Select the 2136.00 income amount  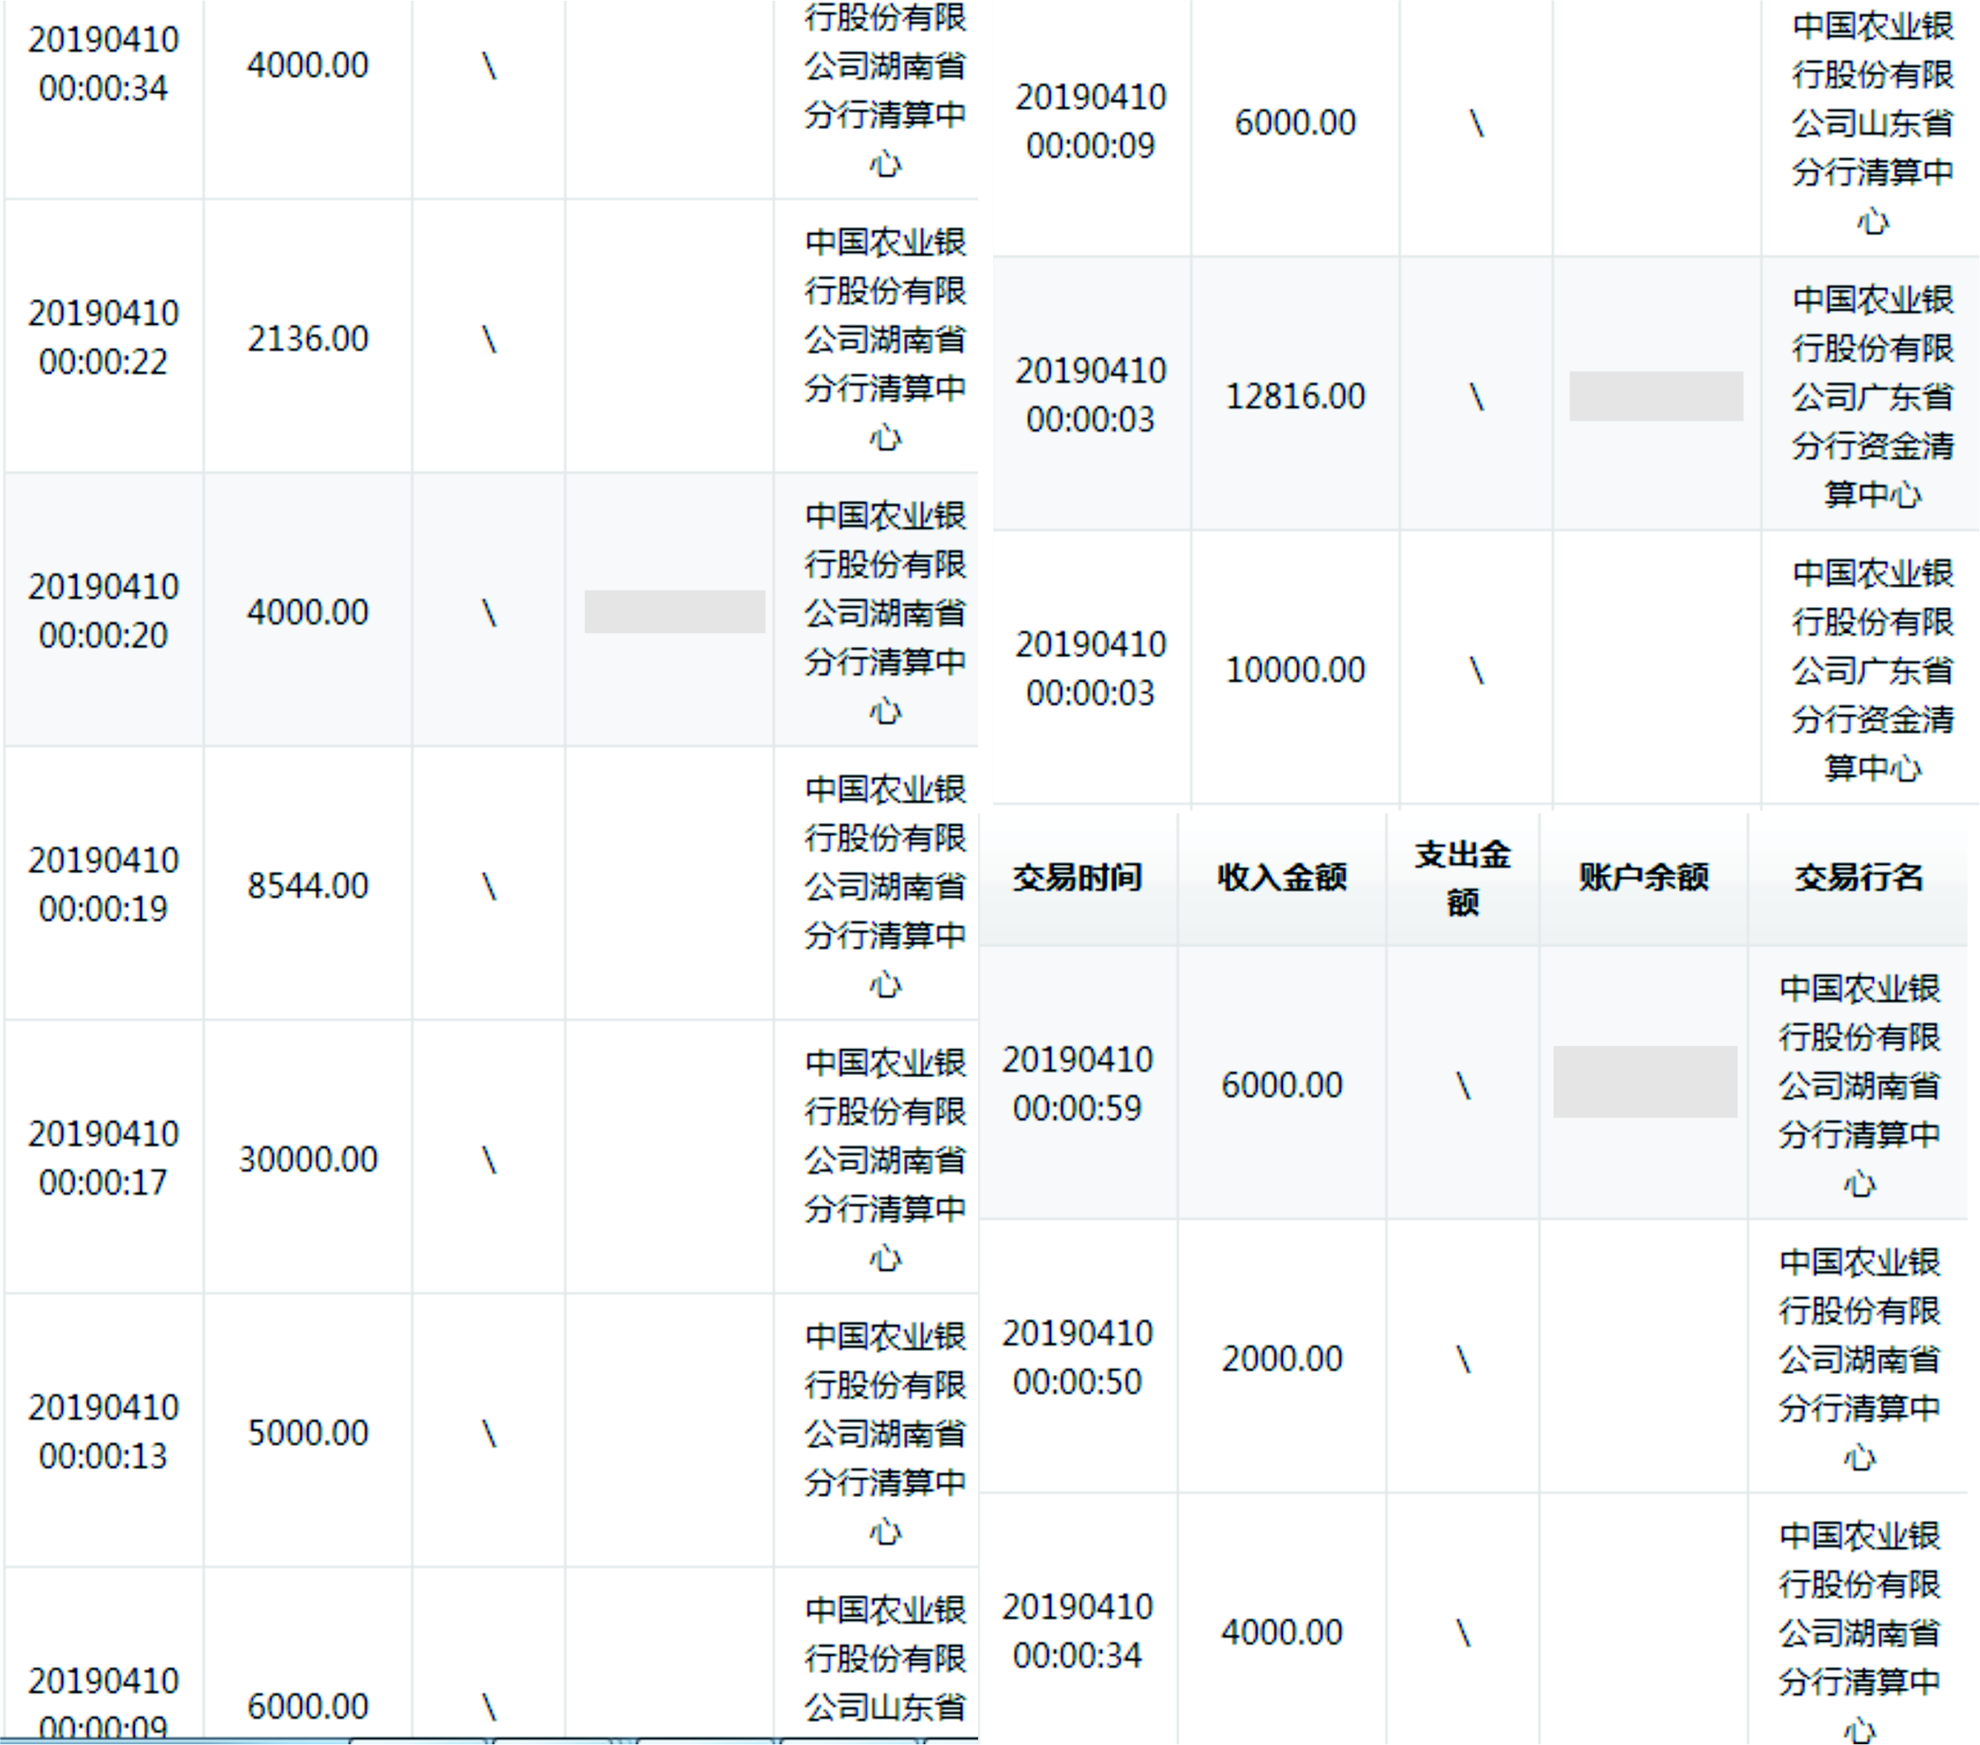[308, 338]
